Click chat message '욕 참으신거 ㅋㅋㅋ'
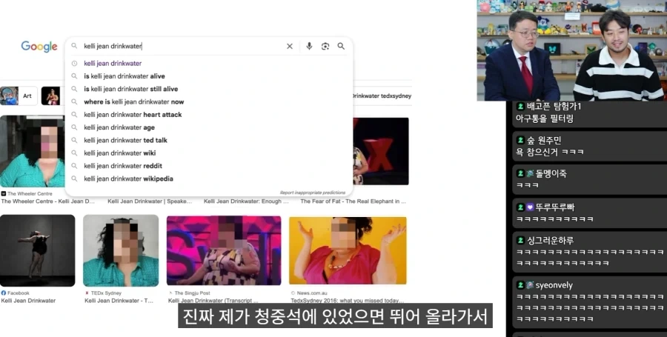This screenshot has width=667, height=337. (550, 152)
